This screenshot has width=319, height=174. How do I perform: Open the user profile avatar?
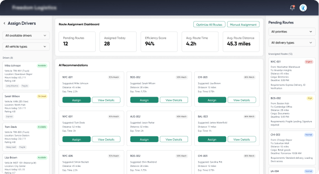click(x=303, y=8)
